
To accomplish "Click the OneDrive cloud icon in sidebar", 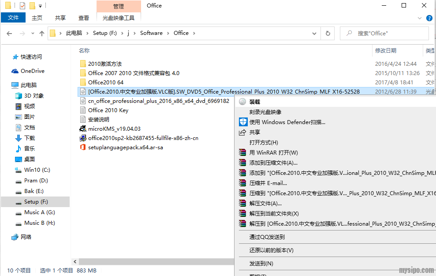I will [x=15, y=71].
